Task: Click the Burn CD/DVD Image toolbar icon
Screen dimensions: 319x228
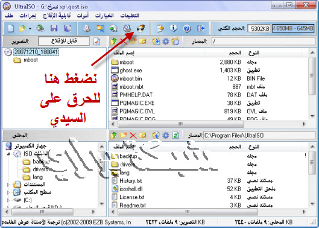Action: click(x=141, y=28)
